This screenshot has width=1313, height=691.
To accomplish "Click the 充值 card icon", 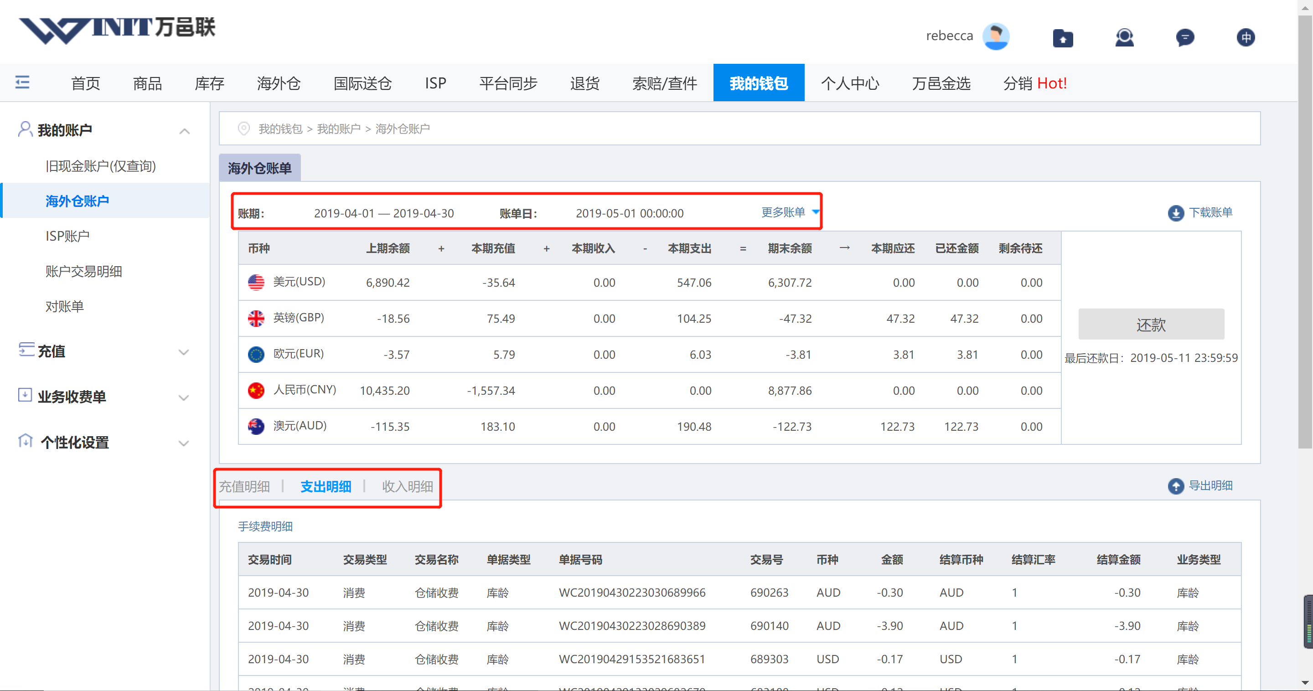I will [x=26, y=350].
